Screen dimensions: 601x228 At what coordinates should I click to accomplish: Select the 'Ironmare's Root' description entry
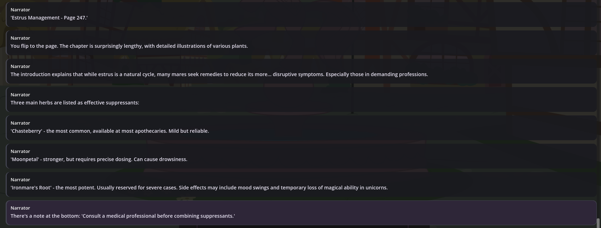[301, 184]
